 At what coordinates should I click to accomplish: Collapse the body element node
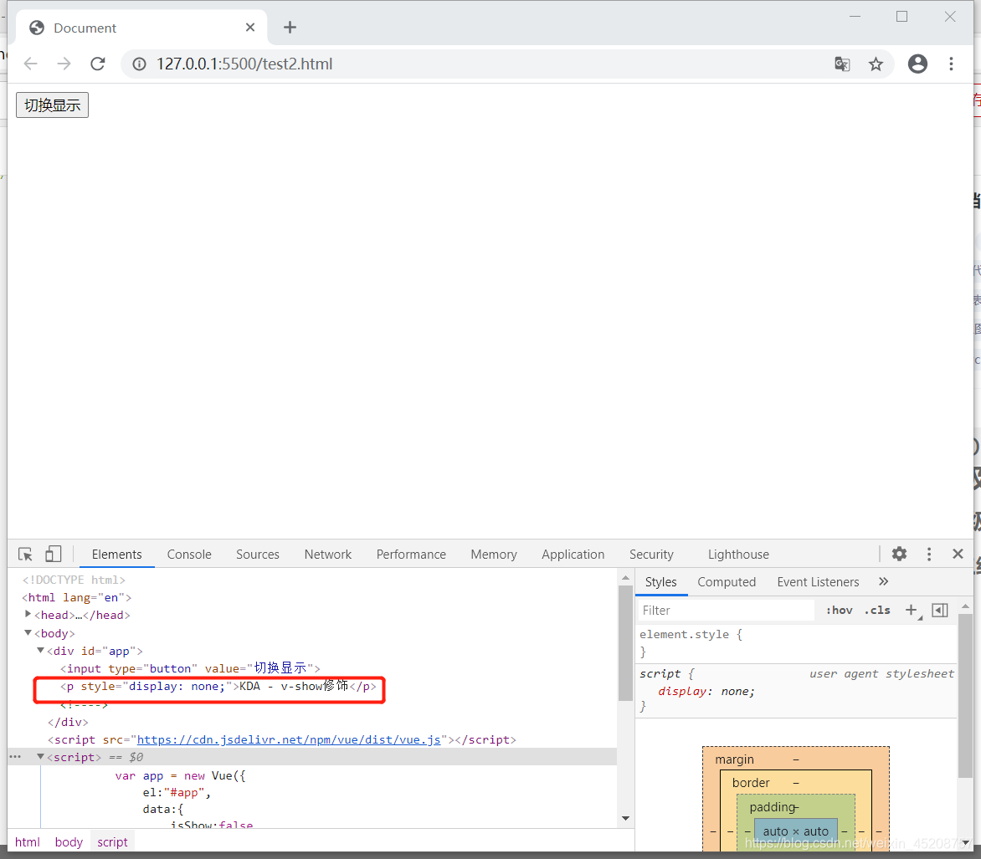tap(28, 632)
